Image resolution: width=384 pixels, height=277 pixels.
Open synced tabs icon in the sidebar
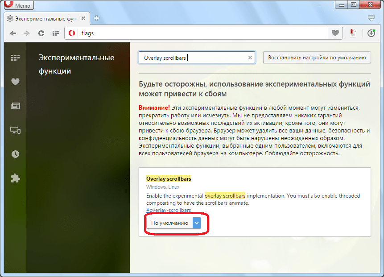pyautogui.click(x=16, y=130)
